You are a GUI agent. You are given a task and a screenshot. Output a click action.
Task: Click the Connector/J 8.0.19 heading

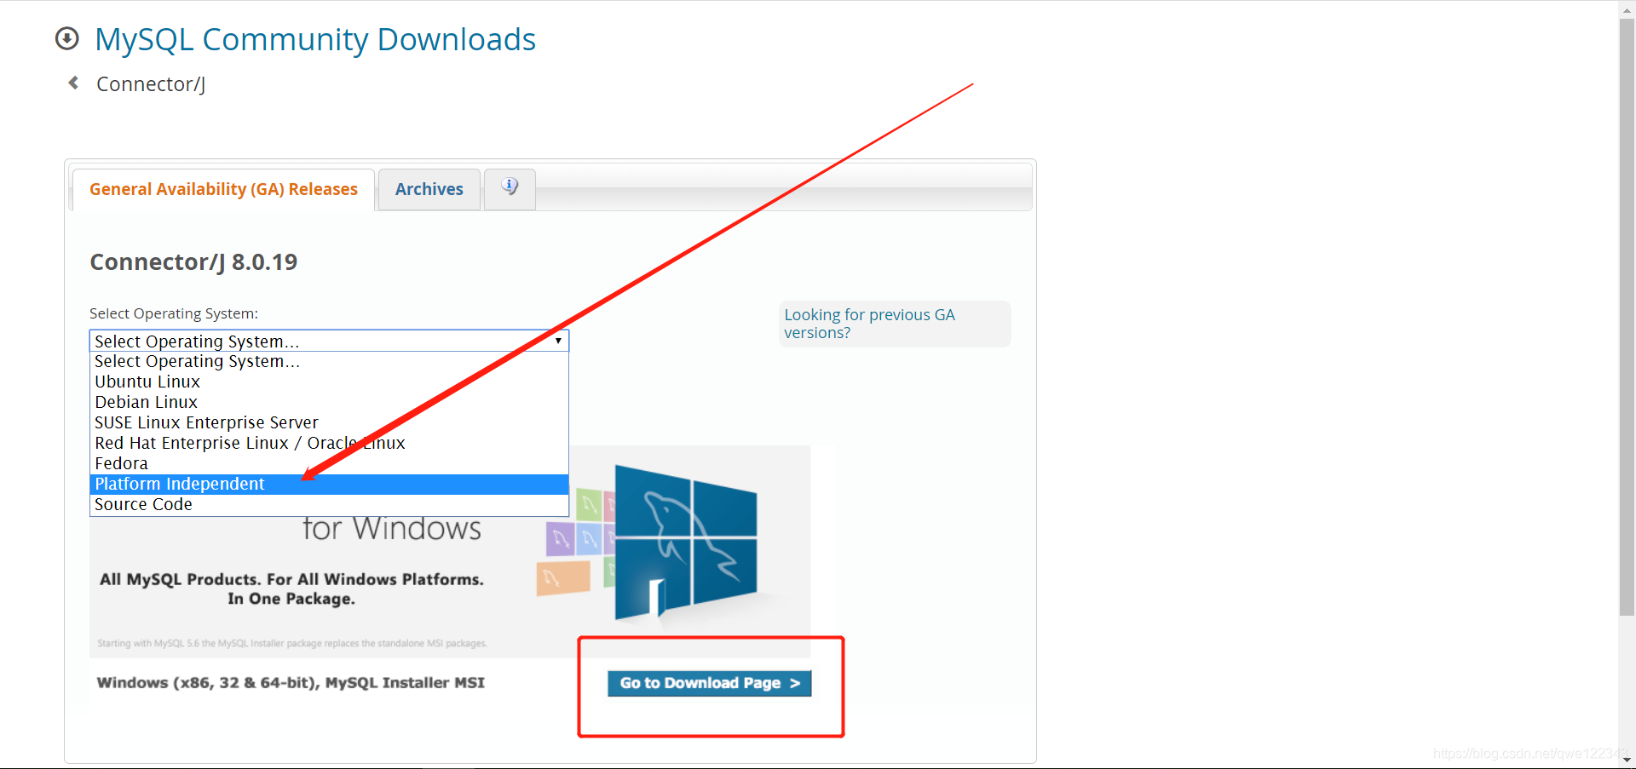(193, 262)
